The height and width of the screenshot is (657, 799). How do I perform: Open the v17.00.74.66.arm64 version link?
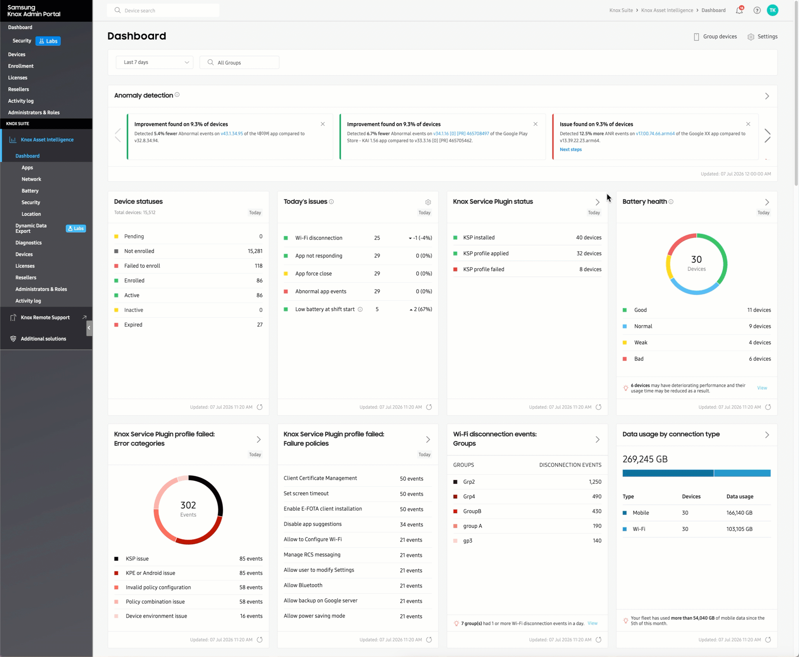coord(655,134)
